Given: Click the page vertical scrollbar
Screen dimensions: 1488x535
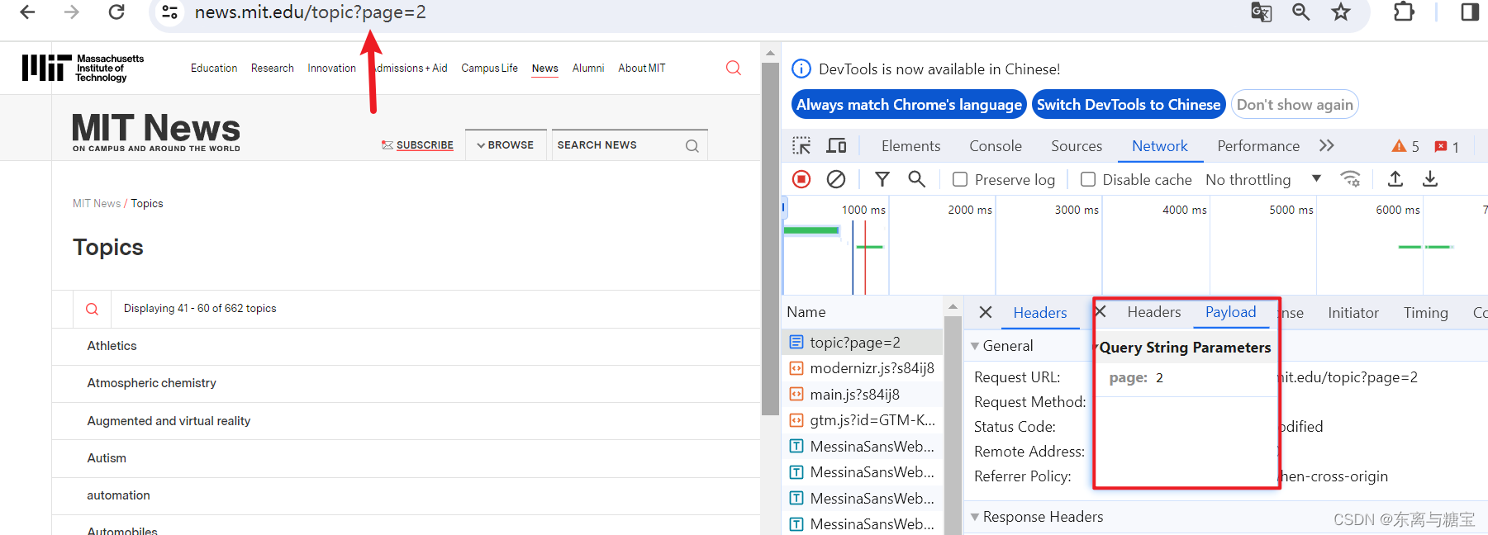Looking at the screenshot, I should point(770,239).
